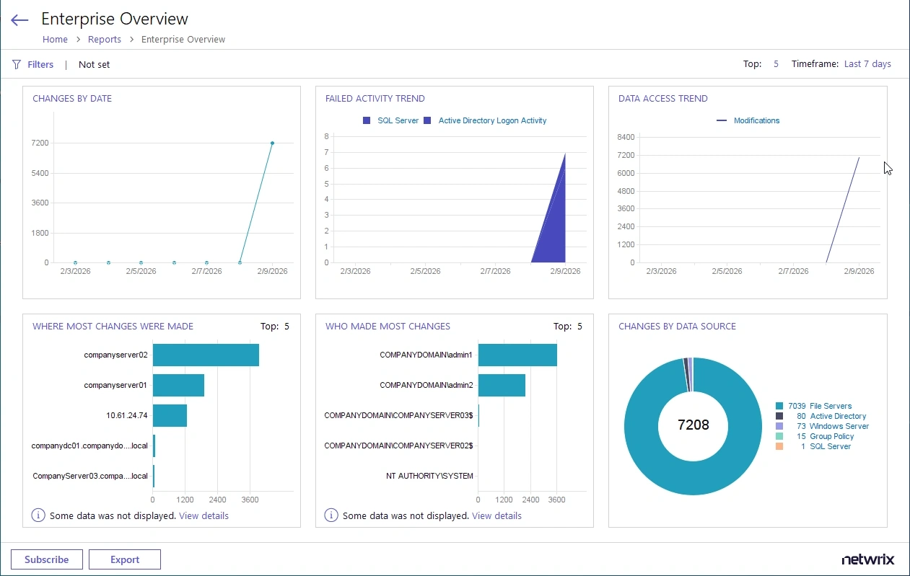Click the File Servers teal legend swatch
This screenshot has height=576, width=910.
coord(779,406)
